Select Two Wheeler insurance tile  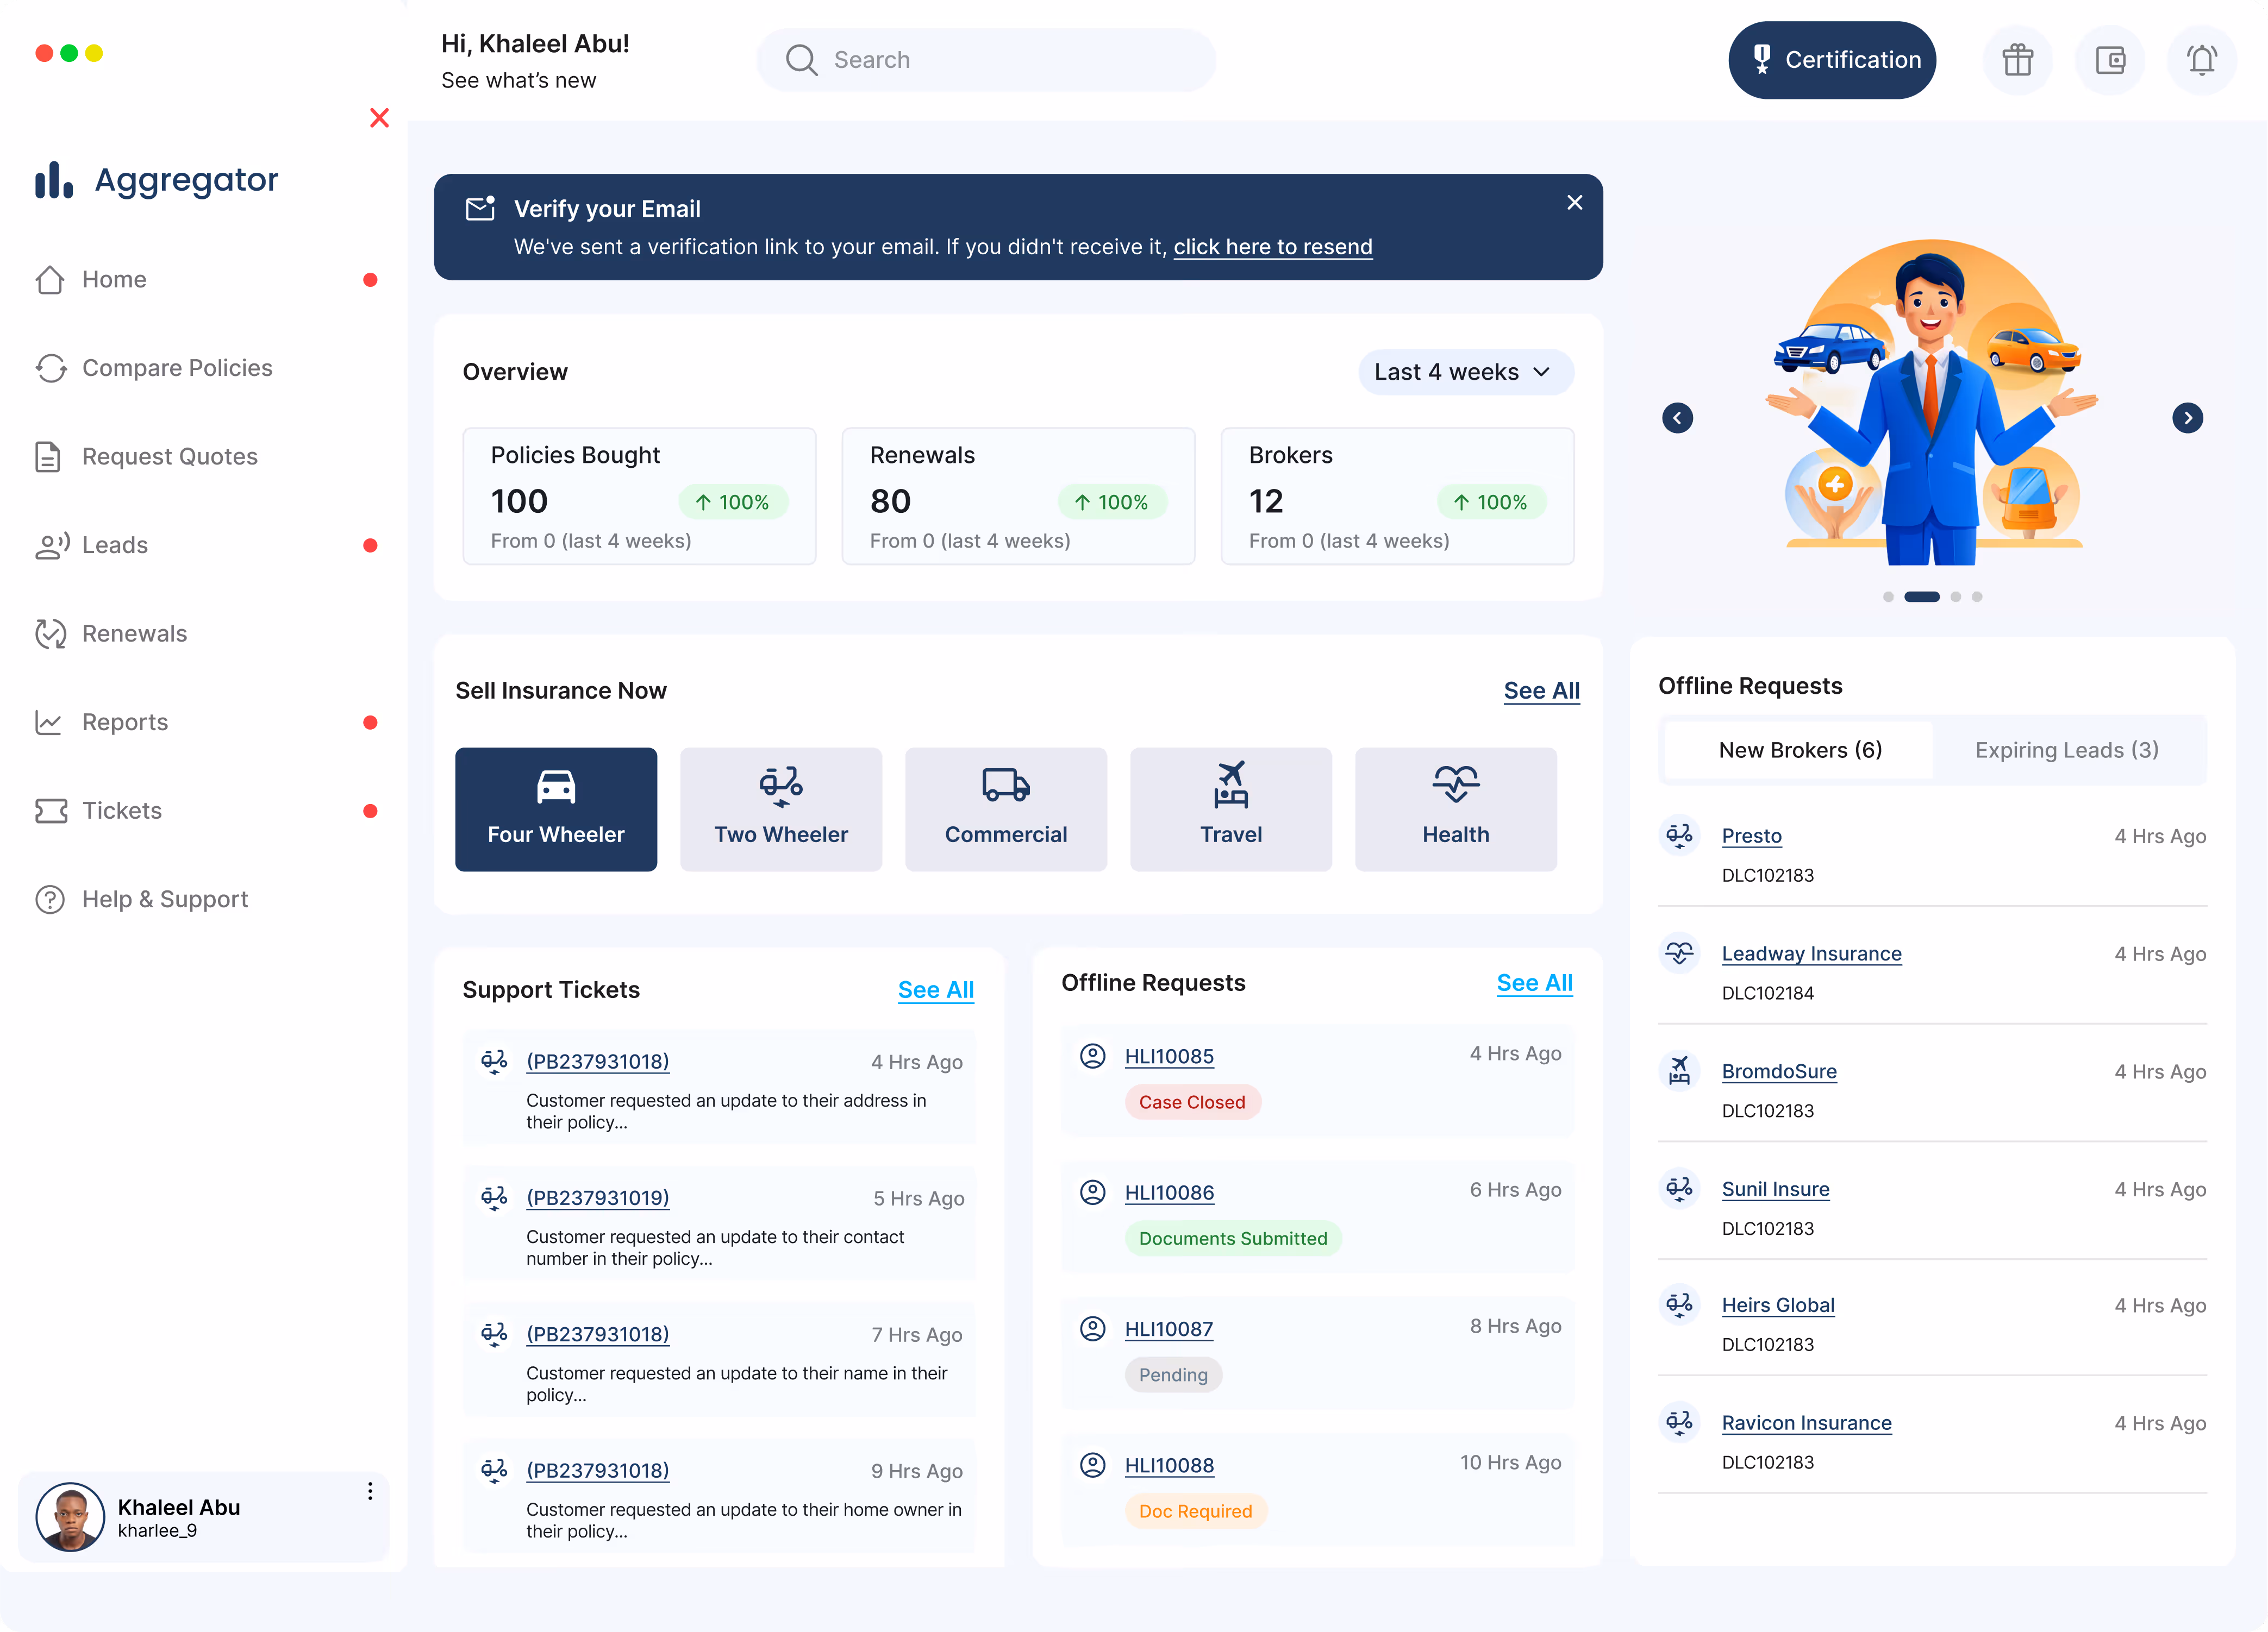781,809
